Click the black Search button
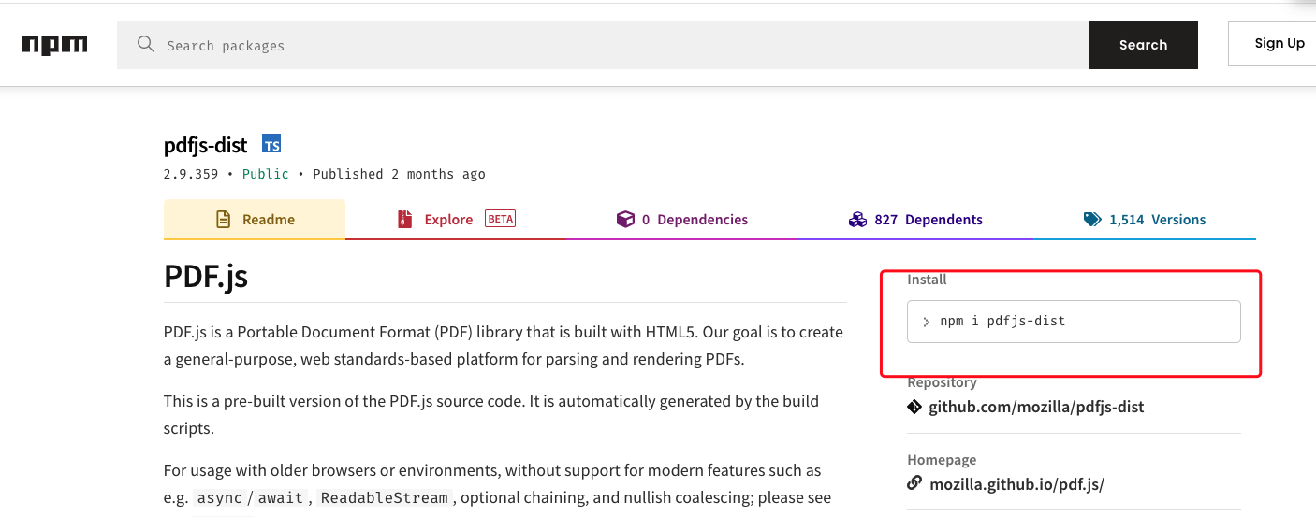The width and height of the screenshot is (1316, 517). point(1144,45)
